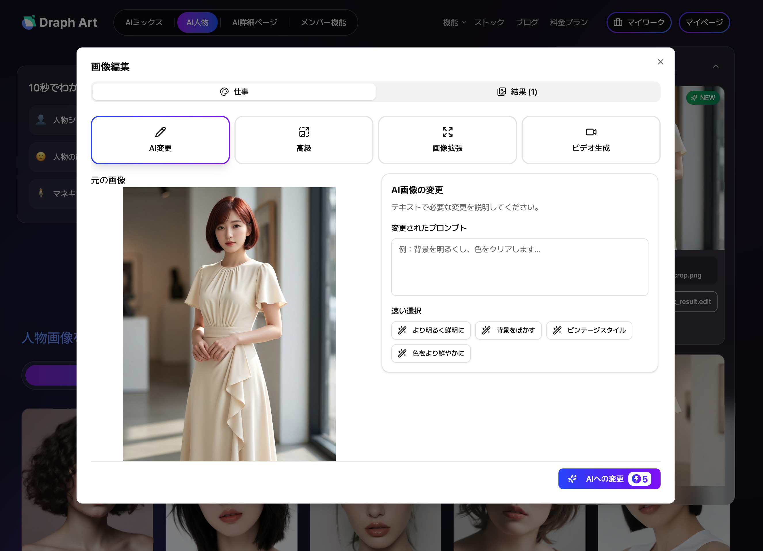Click the upscale icon in 高級

[x=304, y=132]
